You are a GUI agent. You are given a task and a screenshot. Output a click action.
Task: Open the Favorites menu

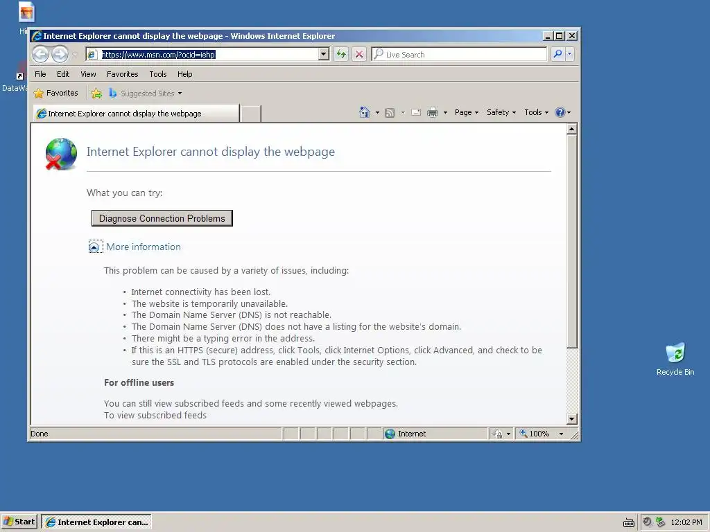pyautogui.click(x=122, y=74)
